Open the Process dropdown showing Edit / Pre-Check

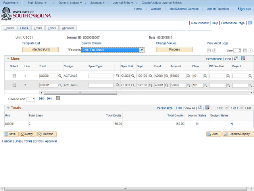coord(112,50)
